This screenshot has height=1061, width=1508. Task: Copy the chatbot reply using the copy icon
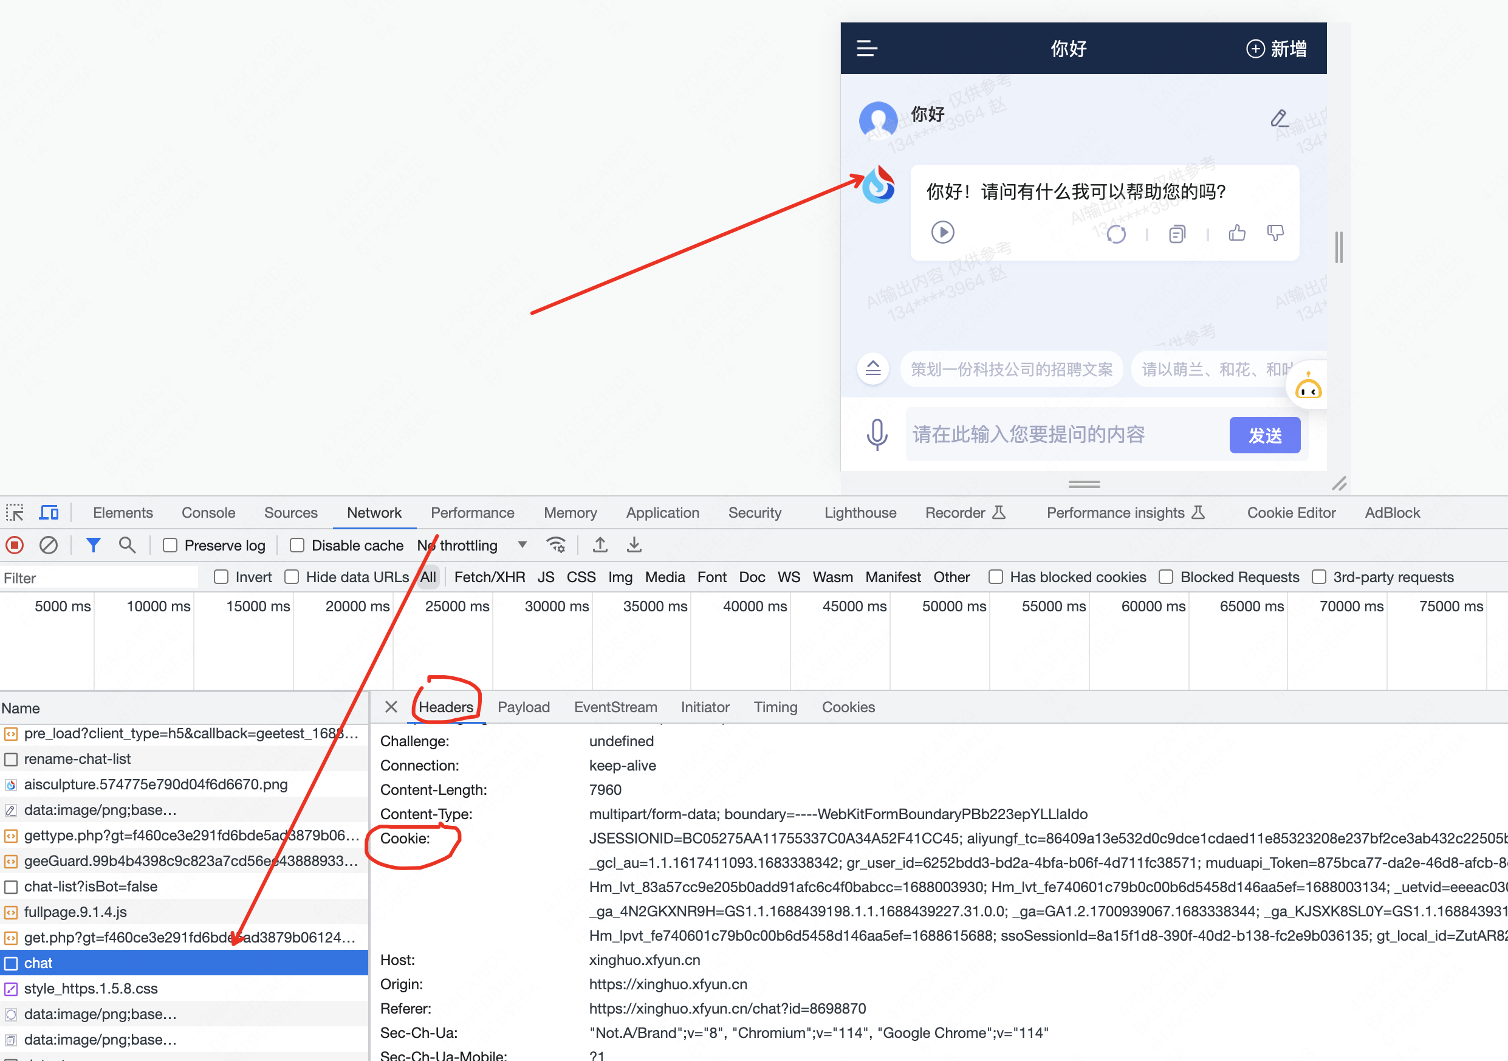[1177, 234]
